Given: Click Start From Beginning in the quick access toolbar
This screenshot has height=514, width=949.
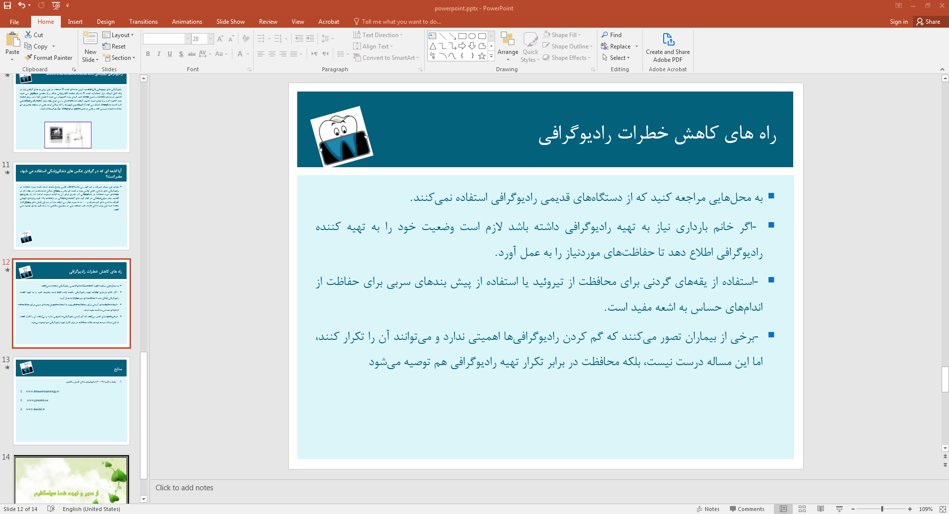Looking at the screenshot, I should tap(56, 5).
